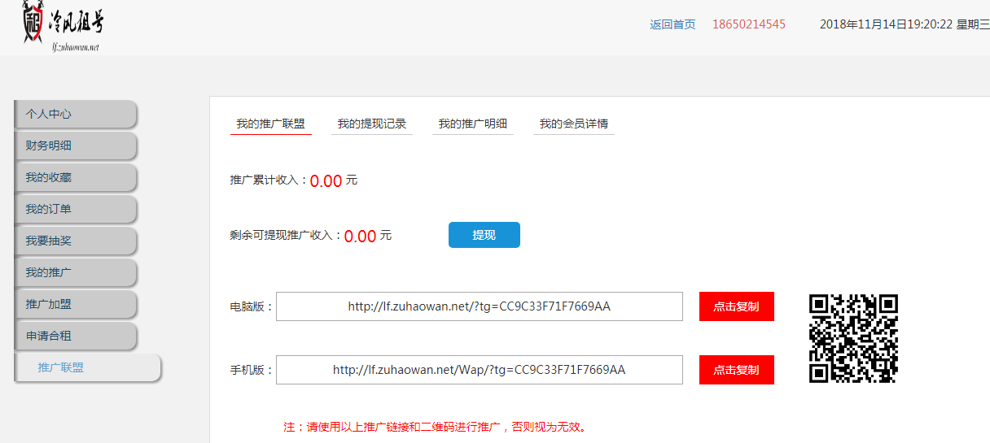This screenshot has width=990, height=443.
Task: Open 我要抽奖 sidebar entry
Action: 75,241
